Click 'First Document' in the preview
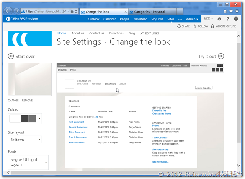The width and height of the screenshot is (245, 179). [x=77, y=122]
